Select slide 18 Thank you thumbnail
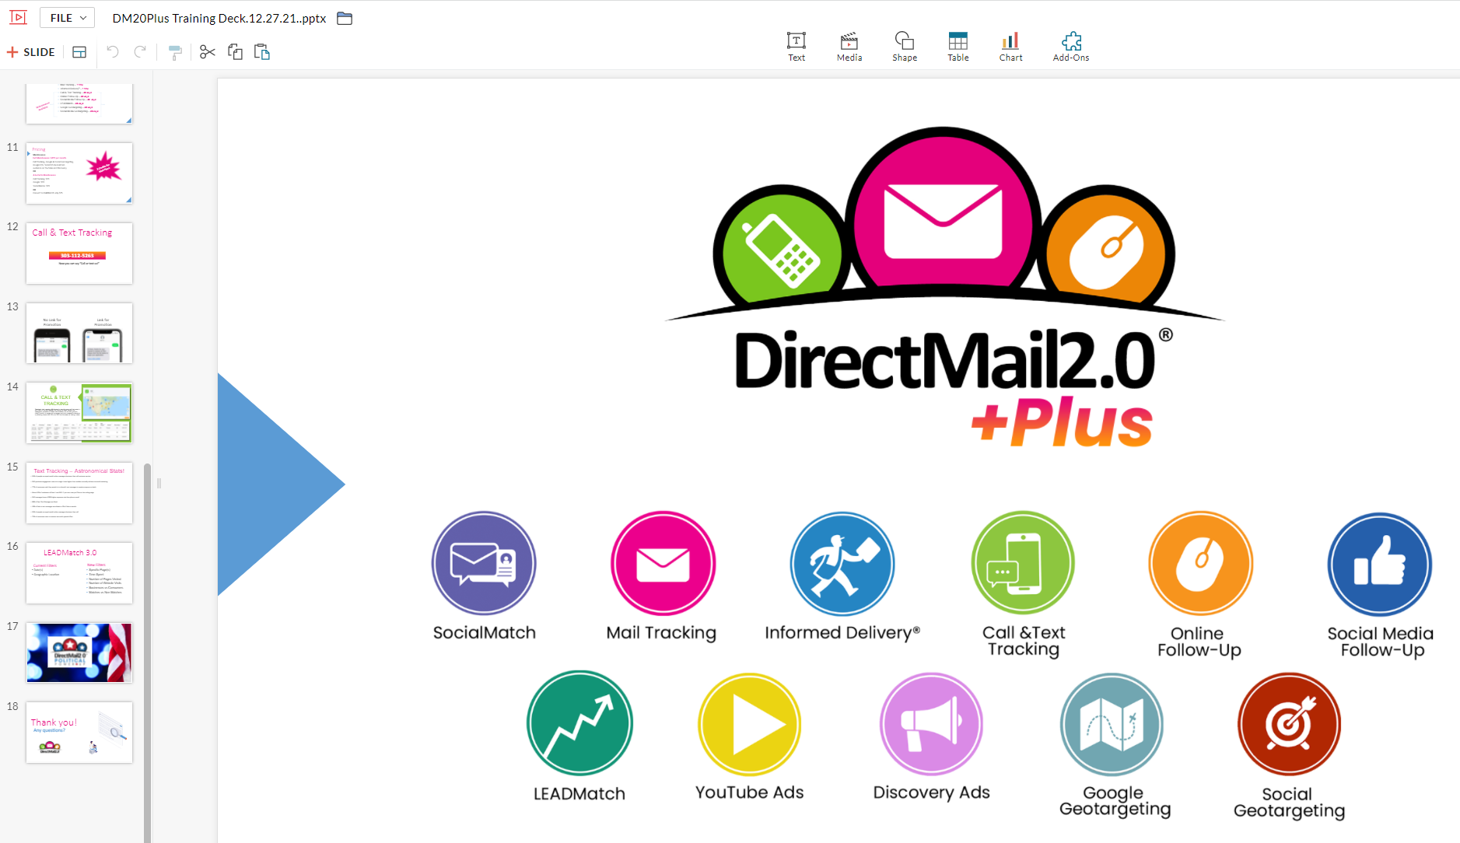The width and height of the screenshot is (1460, 843). 79,733
